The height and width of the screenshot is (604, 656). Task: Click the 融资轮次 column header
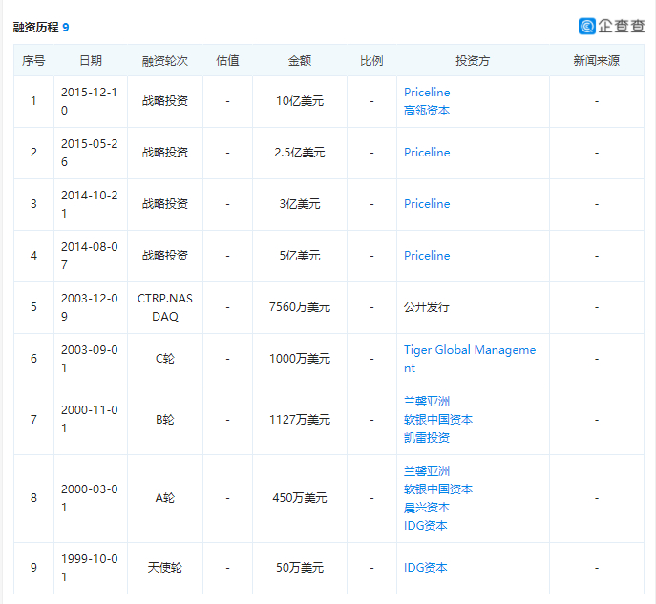click(165, 61)
